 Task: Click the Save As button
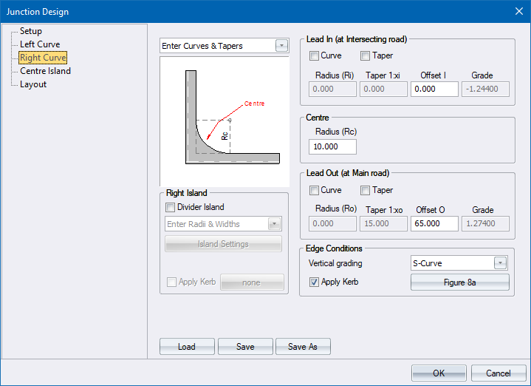[x=303, y=347]
